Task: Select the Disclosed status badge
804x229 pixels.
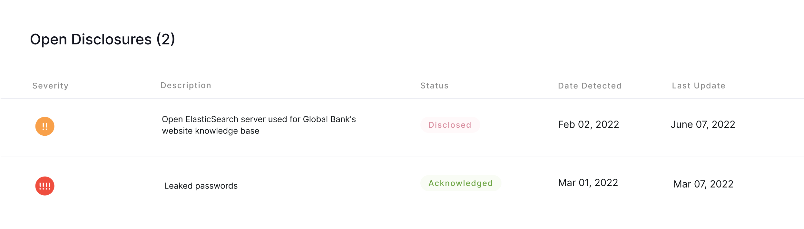Action: tap(450, 125)
